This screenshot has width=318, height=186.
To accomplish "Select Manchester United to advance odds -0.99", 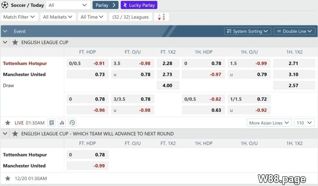I will coord(87,166).
